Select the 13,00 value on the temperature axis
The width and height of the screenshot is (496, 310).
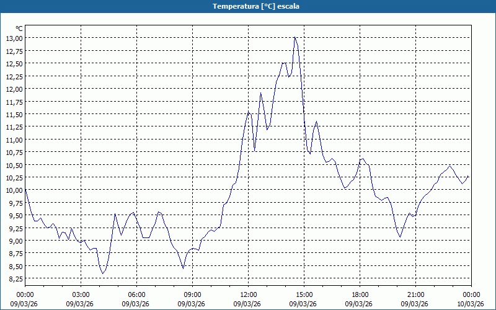point(14,38)
